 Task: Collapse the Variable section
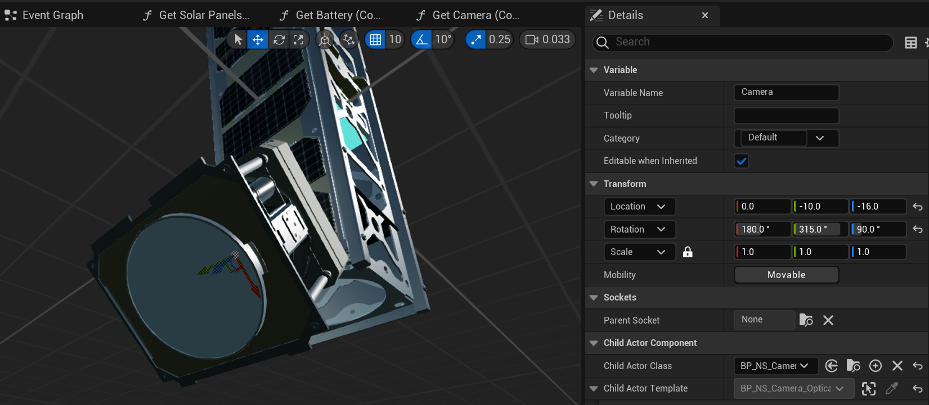(594, 70)
